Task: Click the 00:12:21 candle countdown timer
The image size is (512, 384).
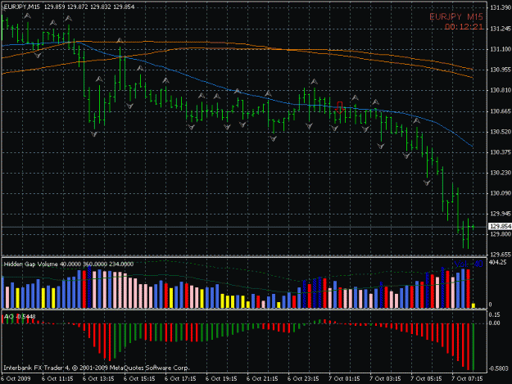Action: (x=464, y=27)
